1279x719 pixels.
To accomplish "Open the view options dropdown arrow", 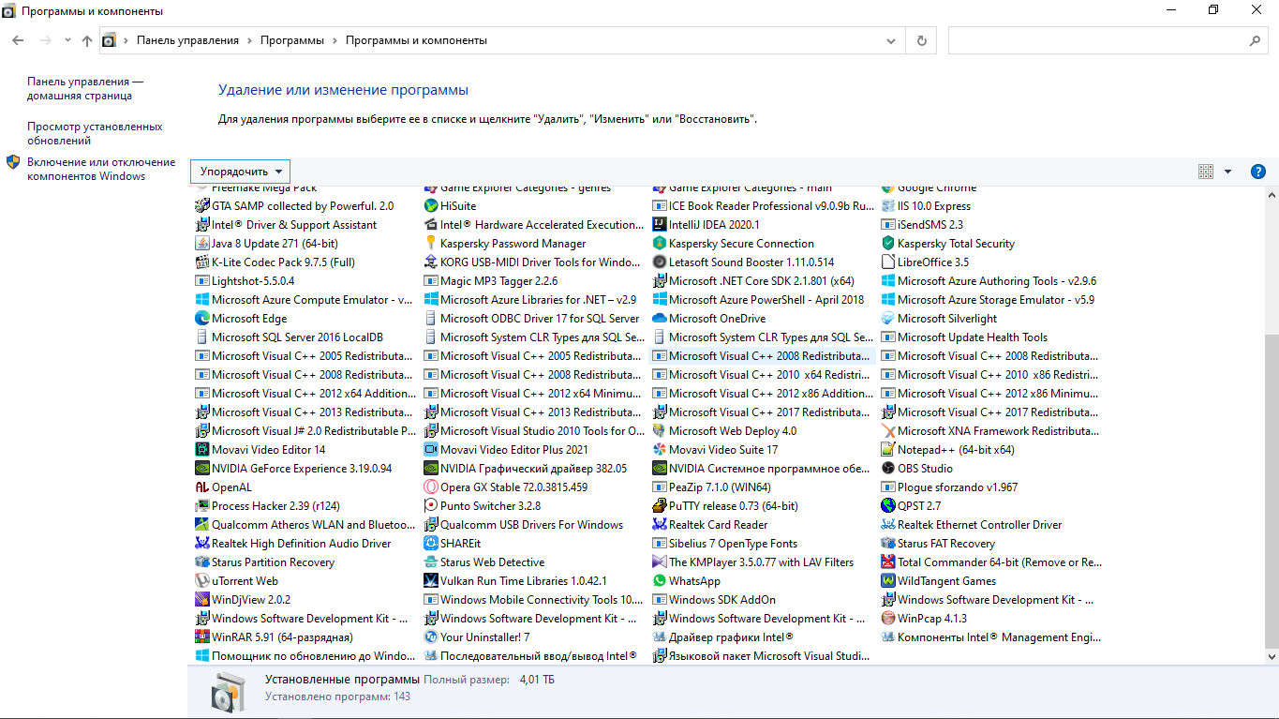I will (x=1227, y=172).
